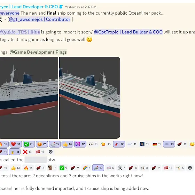Open the @CptTrxpic Lead Builder & COO mention
Screen dimensions: 195x195
click(x=128, y=32)
